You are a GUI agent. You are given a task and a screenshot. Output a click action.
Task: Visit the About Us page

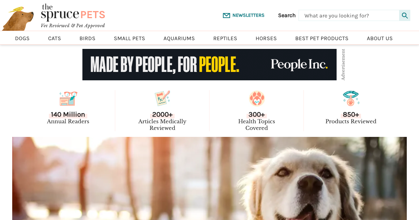380,38
